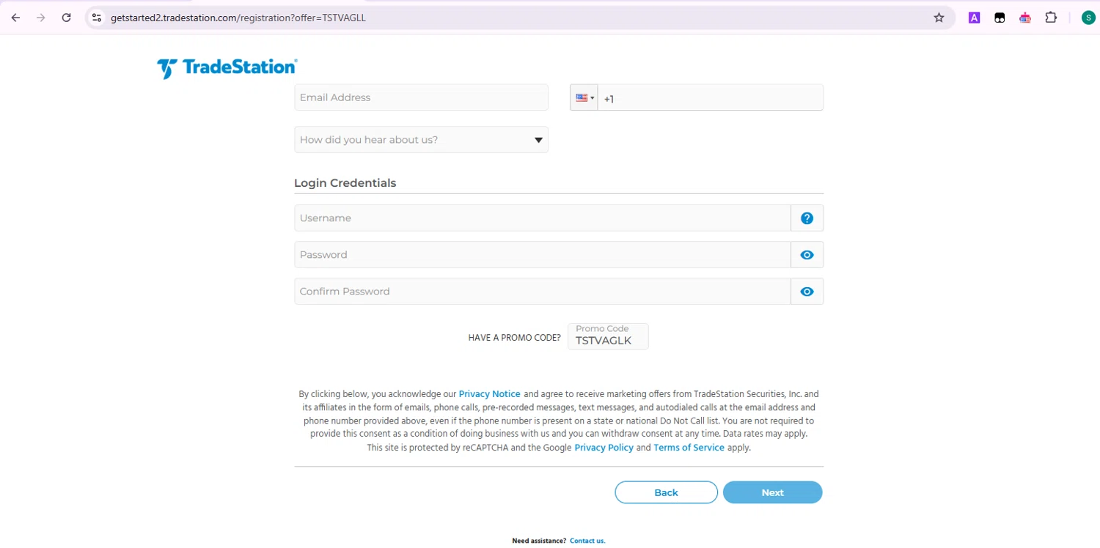Viewport: 1100px width, 548px height.
Task: Show the Password field text
Action: point(807,255)
